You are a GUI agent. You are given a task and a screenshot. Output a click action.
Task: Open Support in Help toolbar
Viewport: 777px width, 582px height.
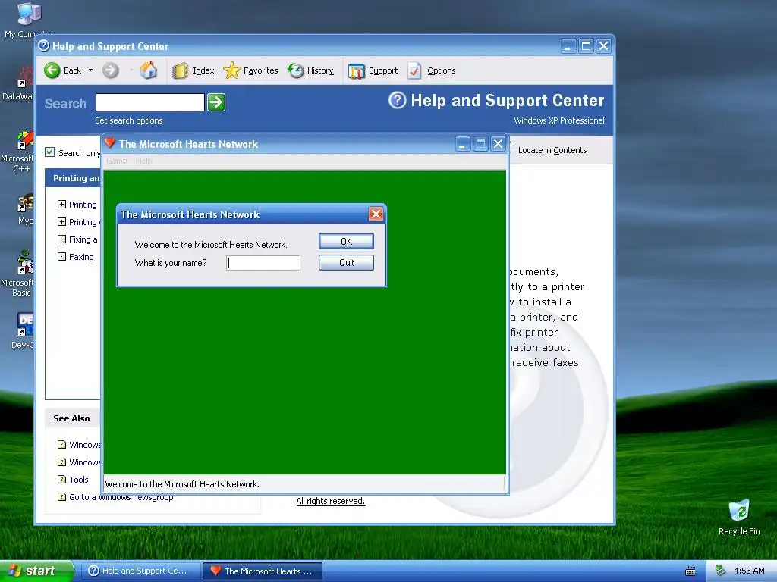point(373,70)
